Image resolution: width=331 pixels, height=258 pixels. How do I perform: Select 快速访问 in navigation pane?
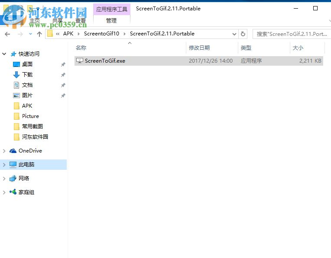(29, 54)
